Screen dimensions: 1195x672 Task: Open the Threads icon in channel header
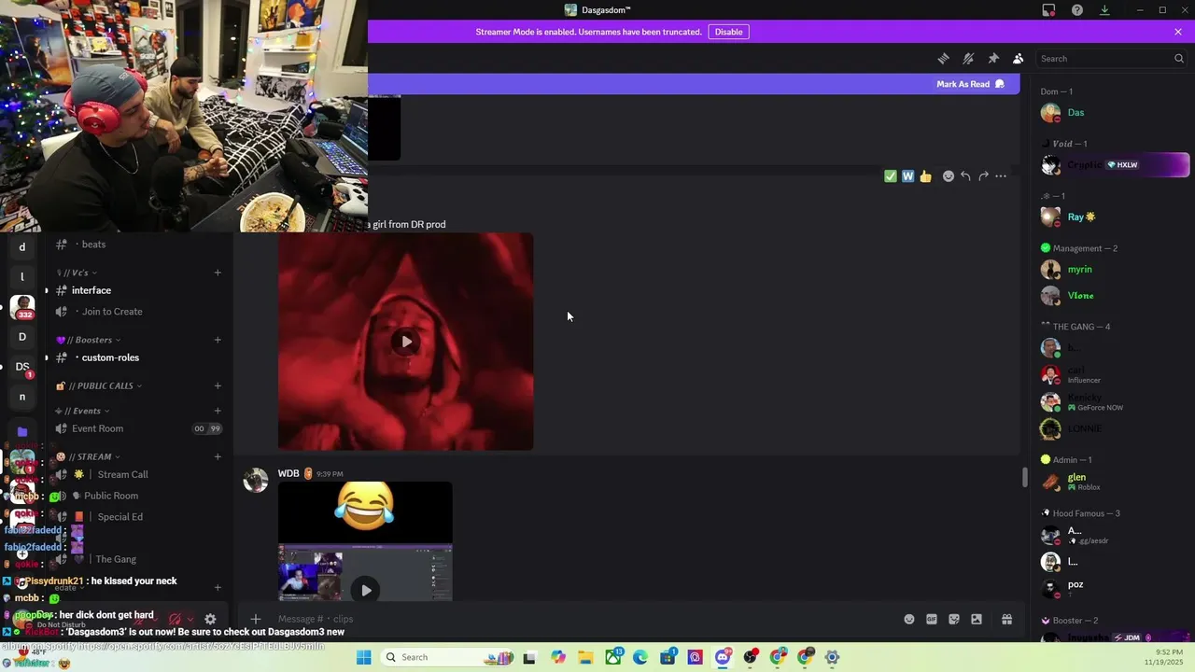click(x=943, y=58)
